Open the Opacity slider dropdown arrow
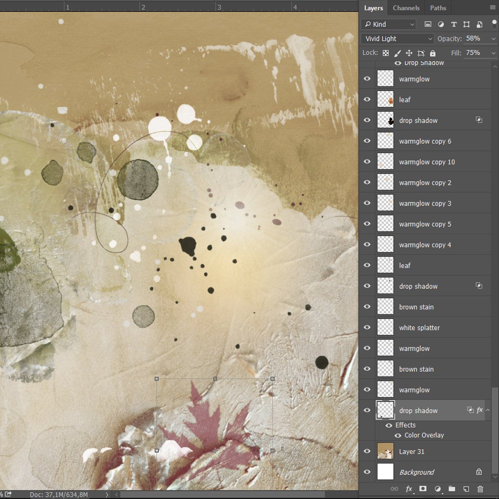 (x=494, y=38)
